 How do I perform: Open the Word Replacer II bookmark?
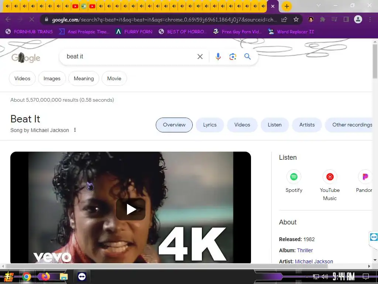(291, 32)
